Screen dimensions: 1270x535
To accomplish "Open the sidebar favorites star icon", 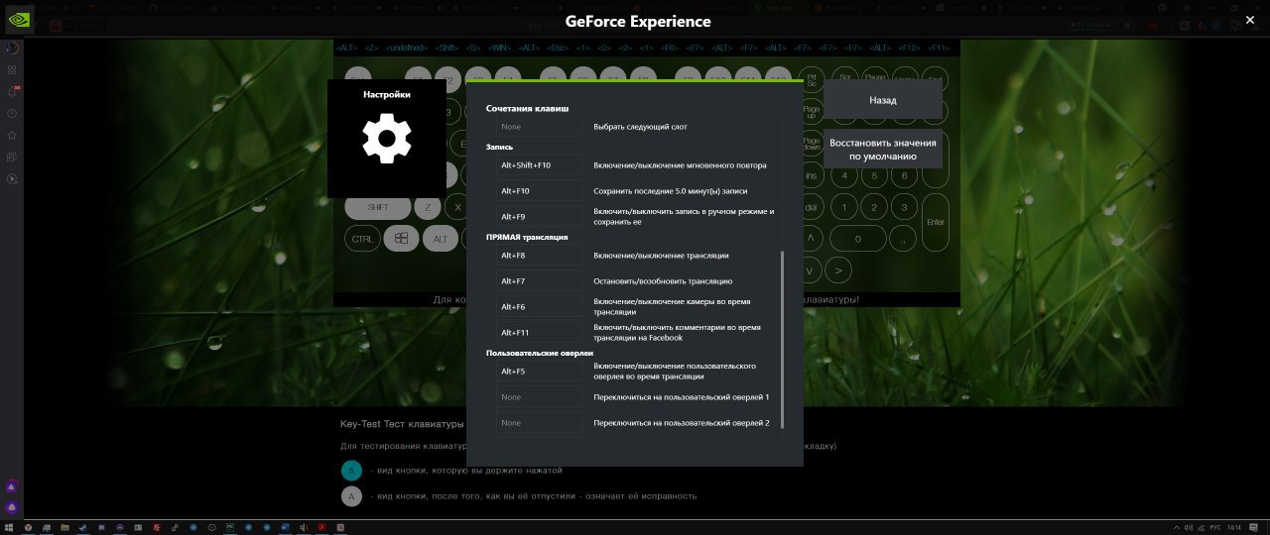I will (12, 135).
